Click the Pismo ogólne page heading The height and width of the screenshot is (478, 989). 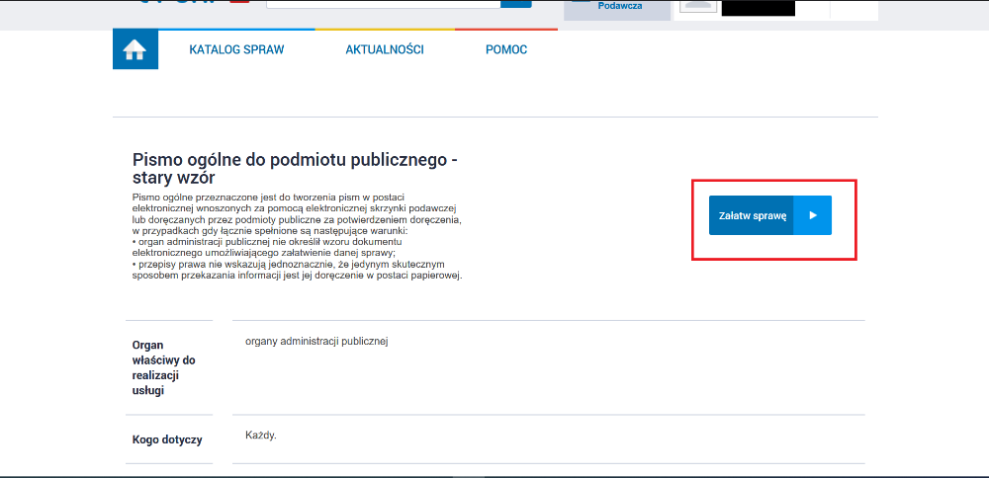(x=295, y=169)
